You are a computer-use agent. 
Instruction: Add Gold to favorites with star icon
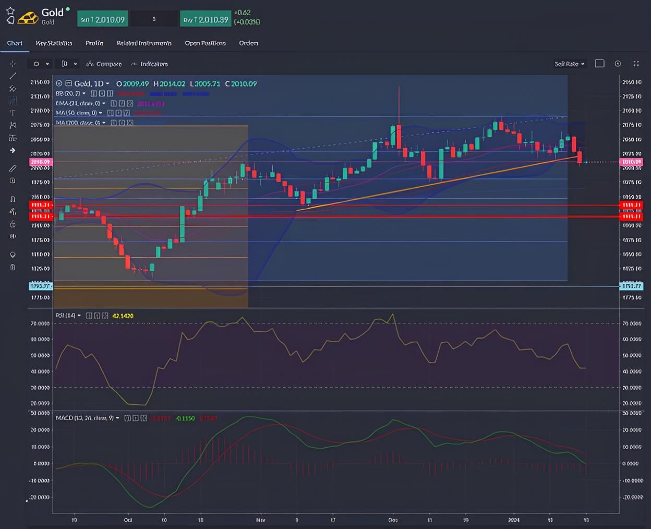10,11
